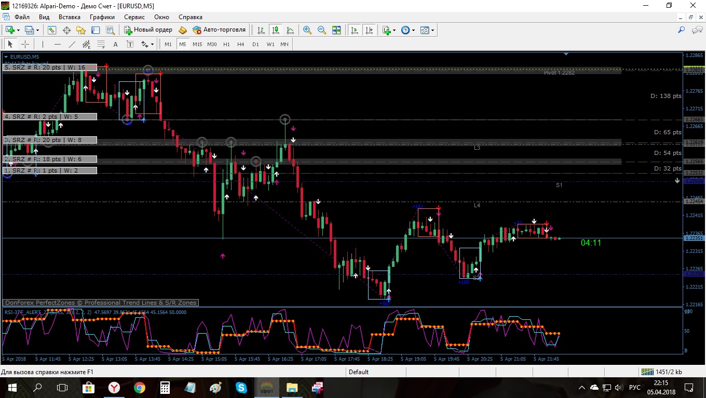Show the Market Watch window

[x=52, y=30]
